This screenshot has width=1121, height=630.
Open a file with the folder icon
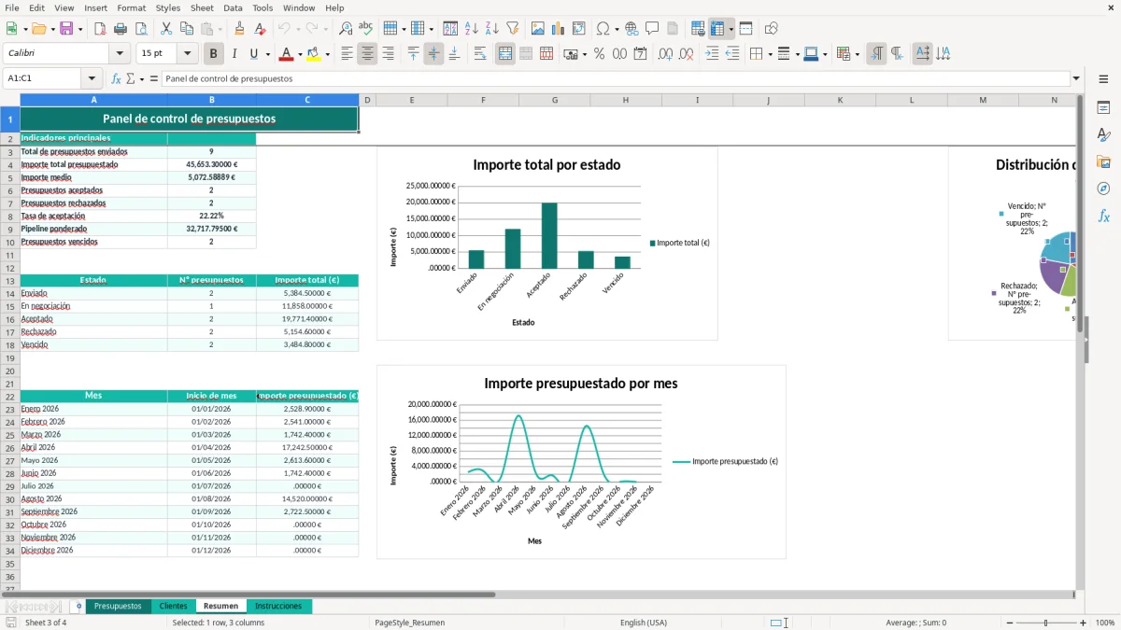click(x=37, y=29)
